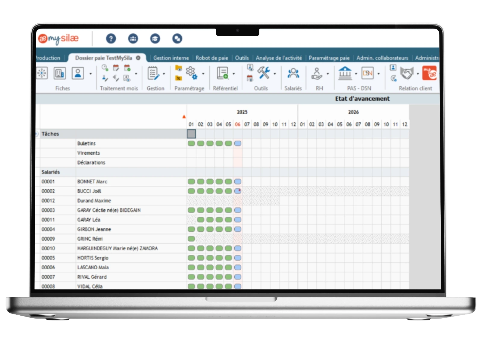This screenshot has height=343, width=482.
Task: Switch to the Gestion interne tab
Action: coord(171,58)
